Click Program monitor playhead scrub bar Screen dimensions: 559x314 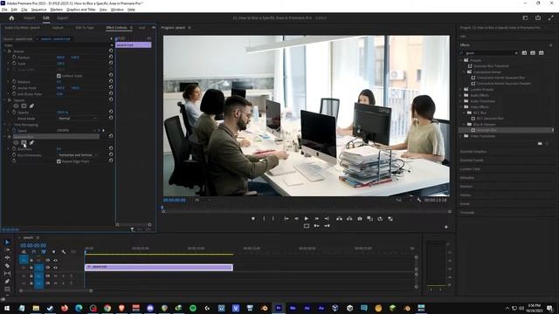click(x=307, y=208)
